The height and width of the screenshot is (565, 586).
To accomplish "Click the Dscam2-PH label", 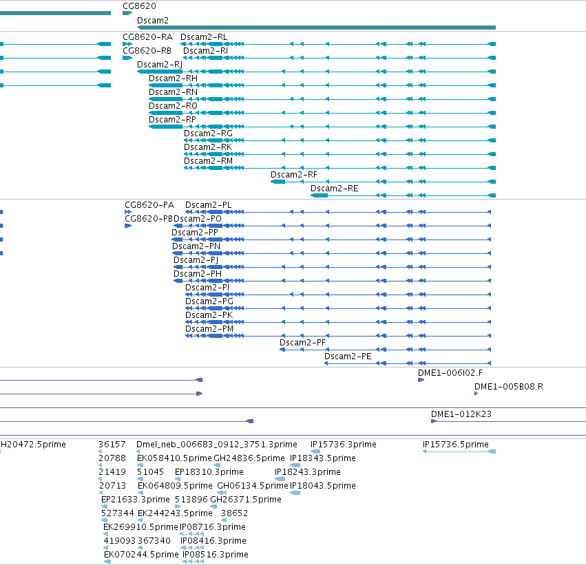I will click(198, 274).
